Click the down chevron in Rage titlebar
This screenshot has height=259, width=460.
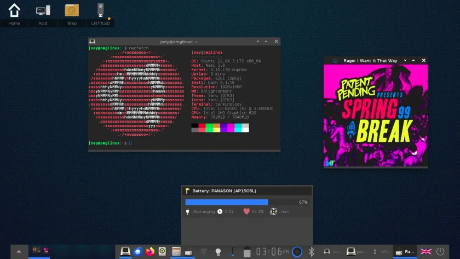[x=405, y=60]
